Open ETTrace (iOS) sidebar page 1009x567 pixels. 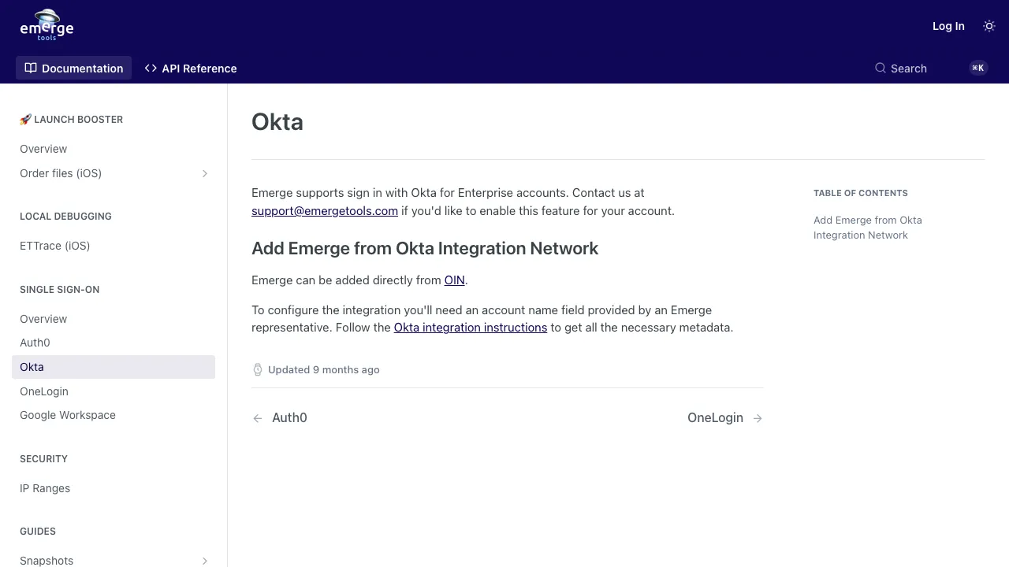(x=55, y=246)
